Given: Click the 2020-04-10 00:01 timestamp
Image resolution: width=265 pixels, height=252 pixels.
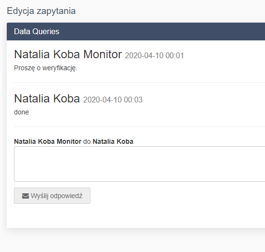Looking at the screenshot, I should pos(154,56).
